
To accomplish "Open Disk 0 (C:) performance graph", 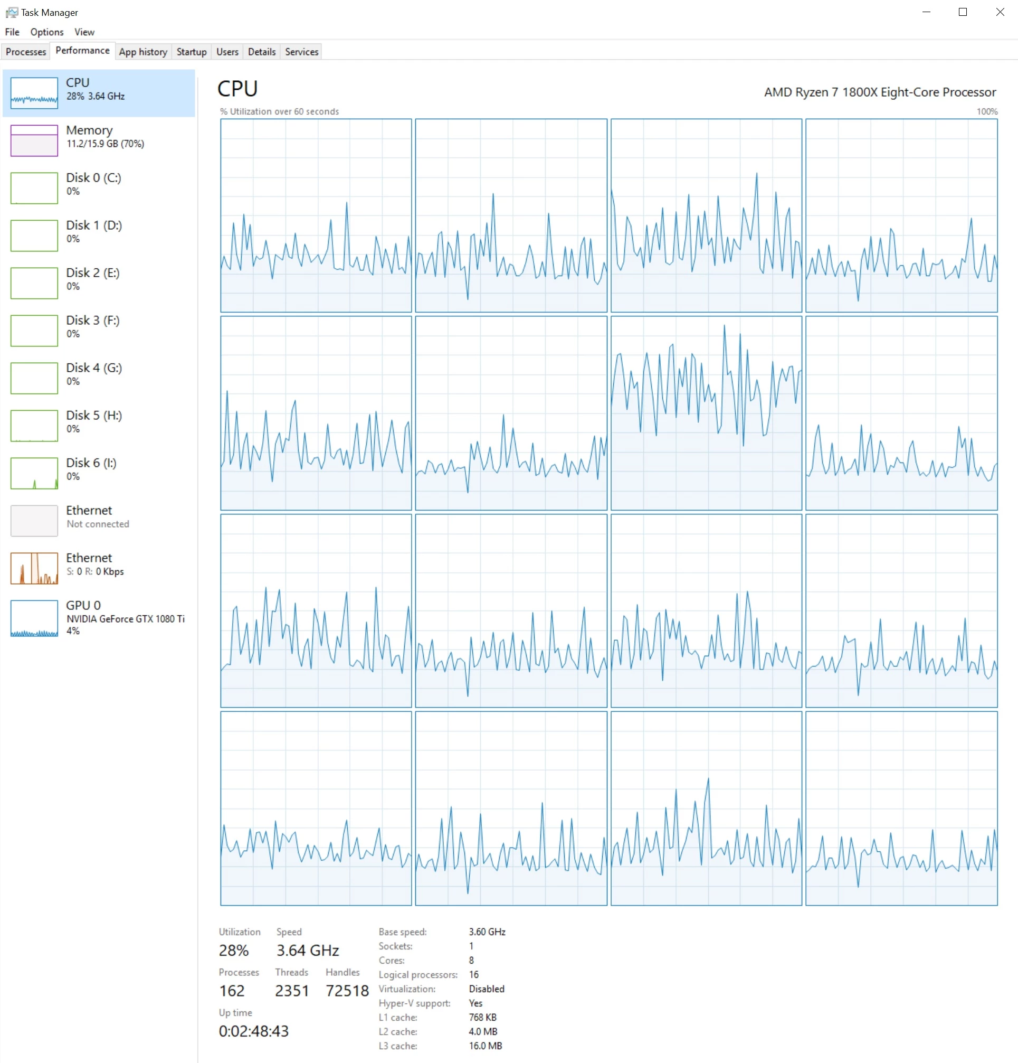I will pyautogui.click(x=34, y=188).
